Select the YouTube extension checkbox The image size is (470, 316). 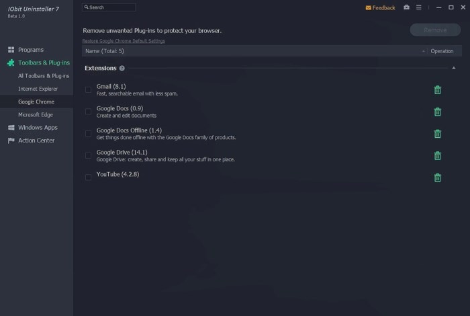coord(88,177)
